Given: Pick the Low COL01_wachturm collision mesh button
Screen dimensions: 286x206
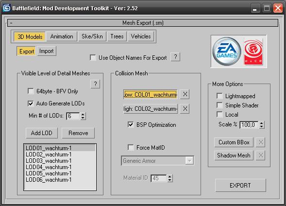Looking at the screenshot, I should point(151,94).
